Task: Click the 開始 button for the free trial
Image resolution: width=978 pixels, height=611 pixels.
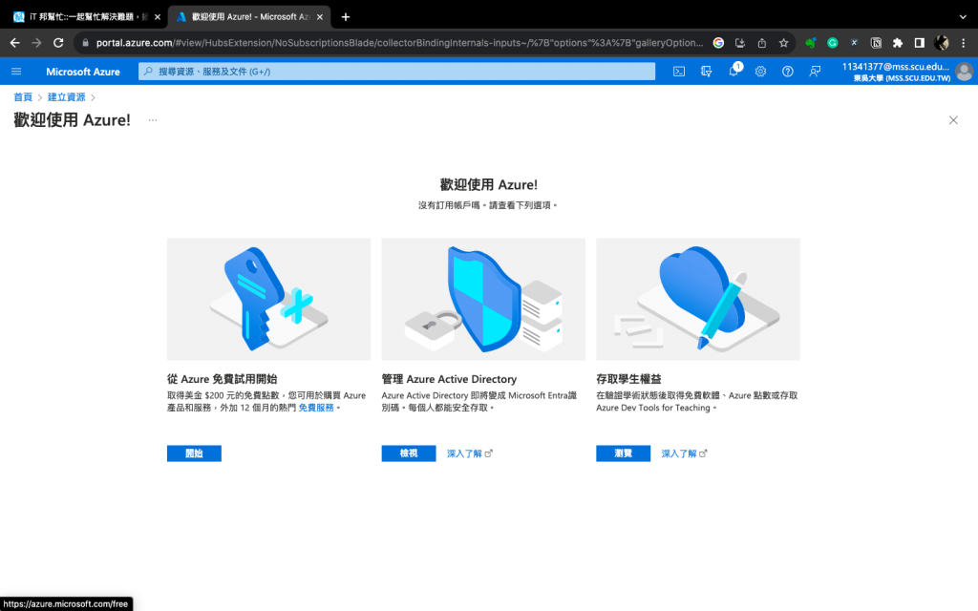Action: point(194,453)
